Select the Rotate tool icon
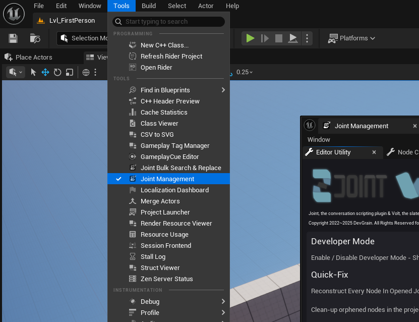 click(x=57, y=72)
